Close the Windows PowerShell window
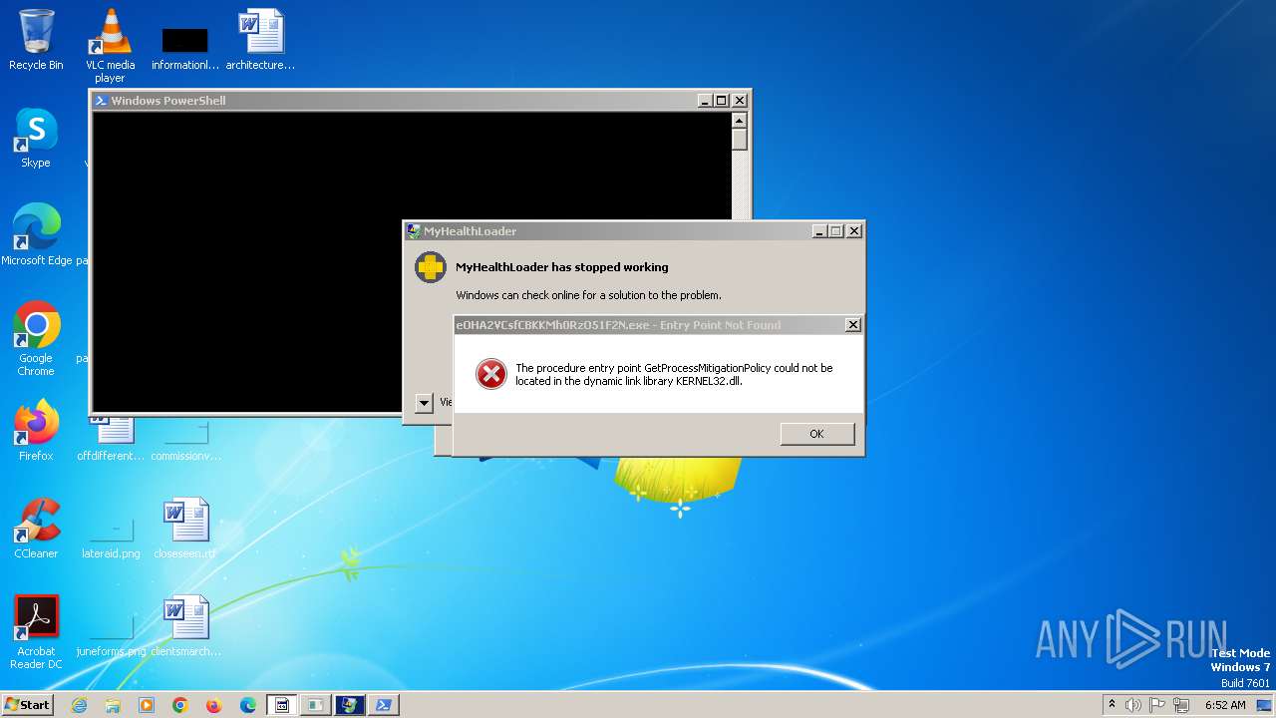This screenshot has width=1276, height=718. click(739, 101)
